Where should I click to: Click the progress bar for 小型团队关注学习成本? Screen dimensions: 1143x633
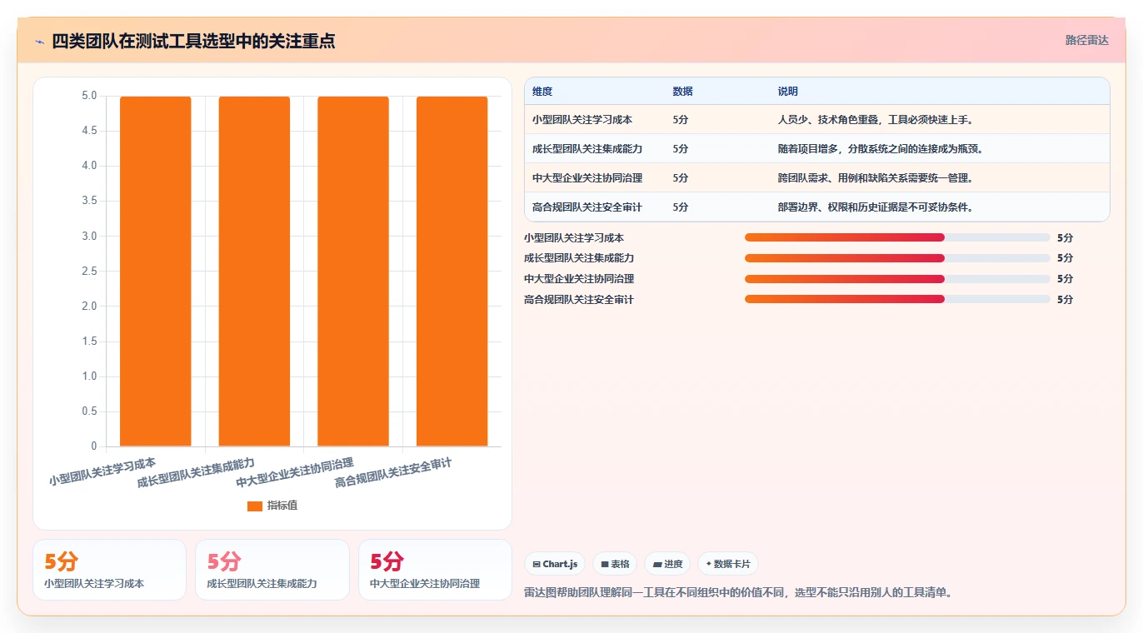click(897, 237)
